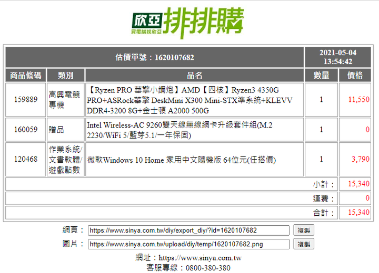Viewport: 379px width, 273px height.
Task: Click the timestamp 2021-05-04 13:54:42
Action: click(338, 57)
